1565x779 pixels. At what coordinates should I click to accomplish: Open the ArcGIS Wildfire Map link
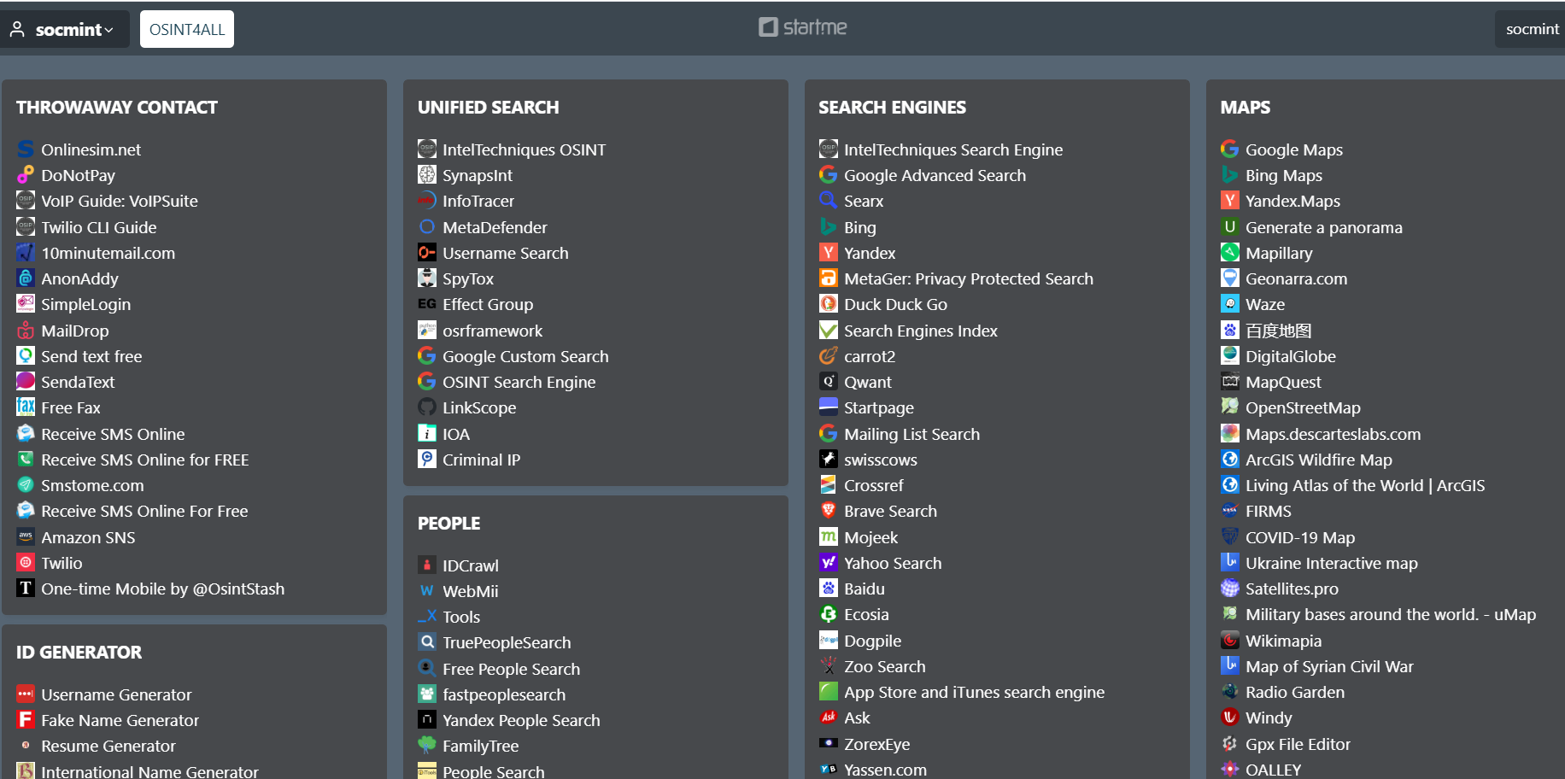1318,460
